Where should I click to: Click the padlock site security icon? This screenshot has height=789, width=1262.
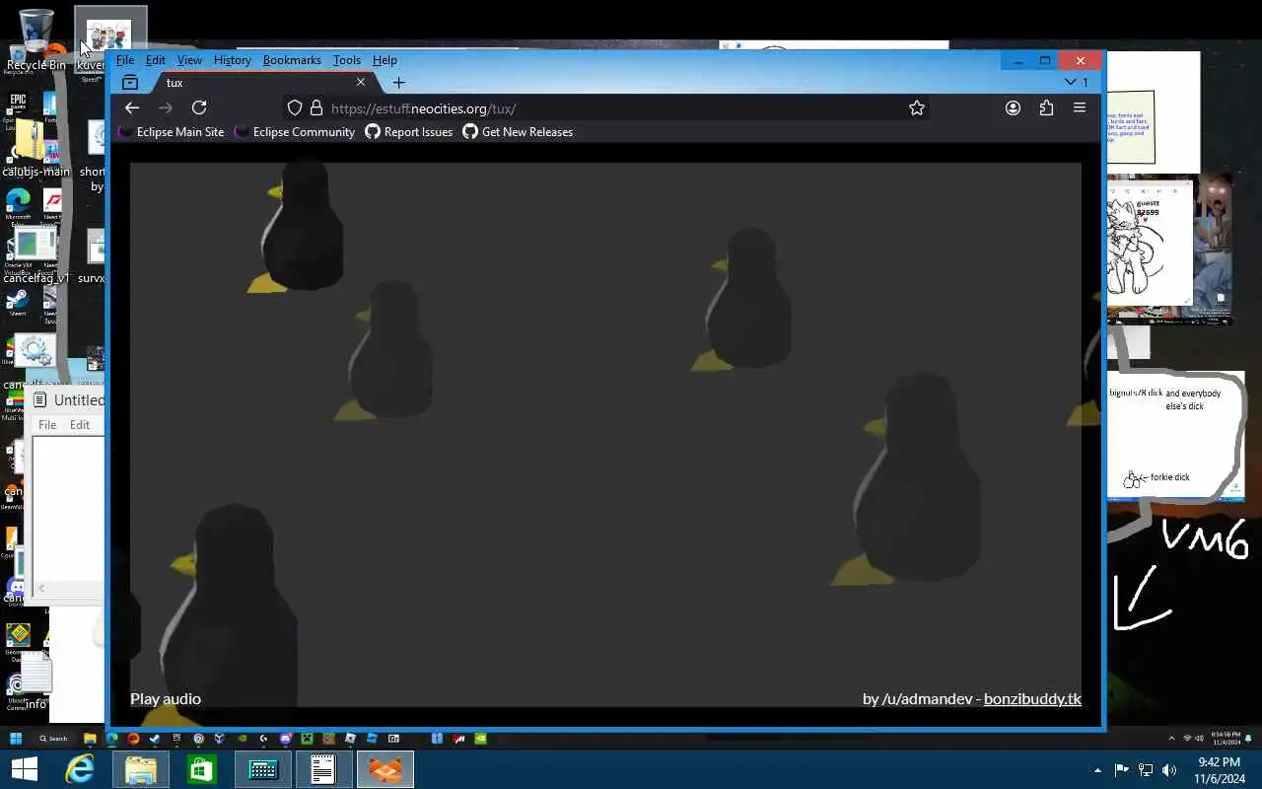(x=315, y=108)
